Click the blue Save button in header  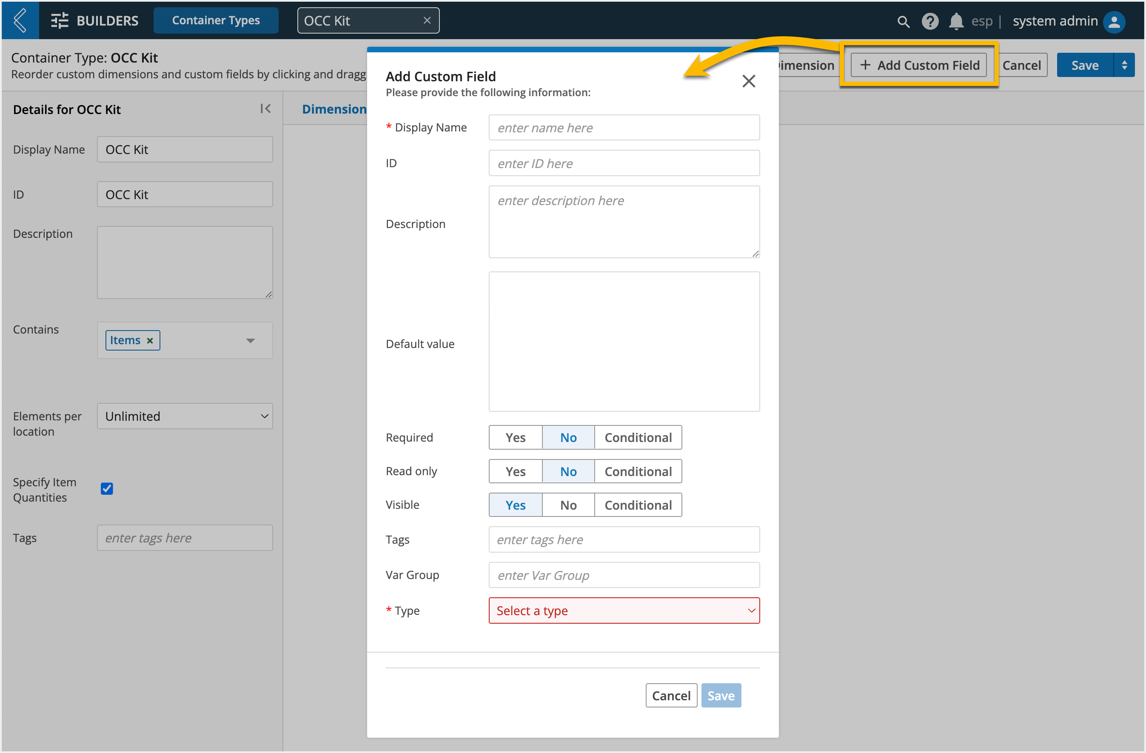[x=1085, y=65]
